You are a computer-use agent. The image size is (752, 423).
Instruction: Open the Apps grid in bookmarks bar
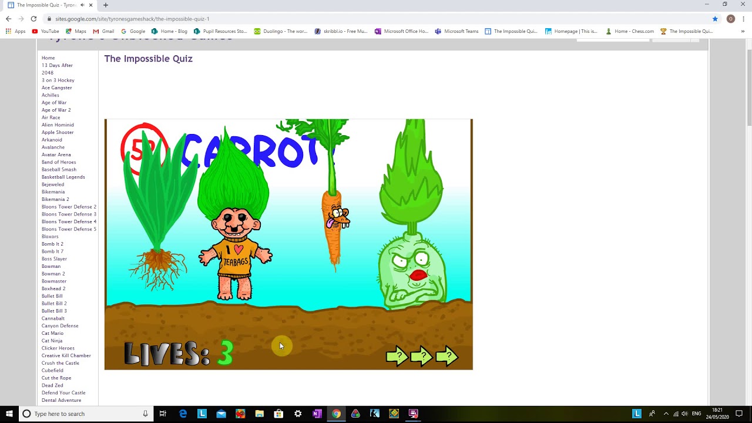[x=16, y=31]
